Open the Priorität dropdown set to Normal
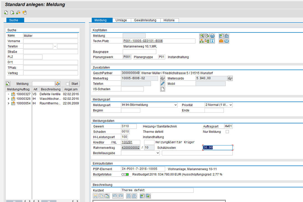The image size is (303, 202). coord(231,105)
